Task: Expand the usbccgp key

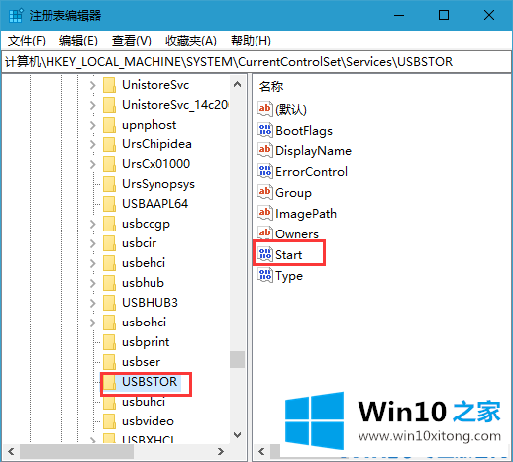Action: [x=93, y=224]
